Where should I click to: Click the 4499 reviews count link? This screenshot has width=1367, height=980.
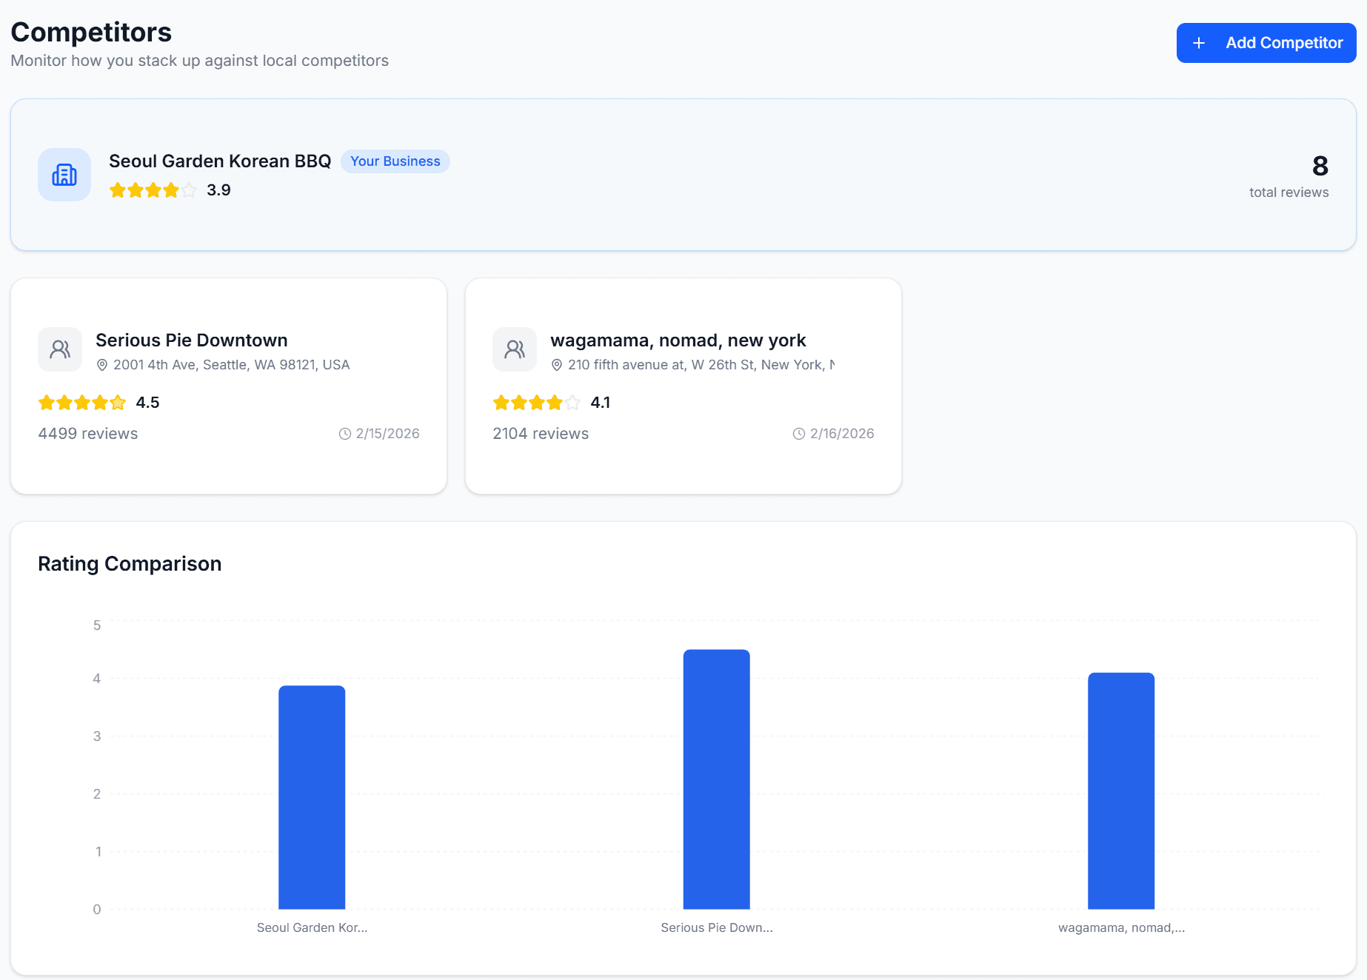pyautogui.click(x=87, y=433)
